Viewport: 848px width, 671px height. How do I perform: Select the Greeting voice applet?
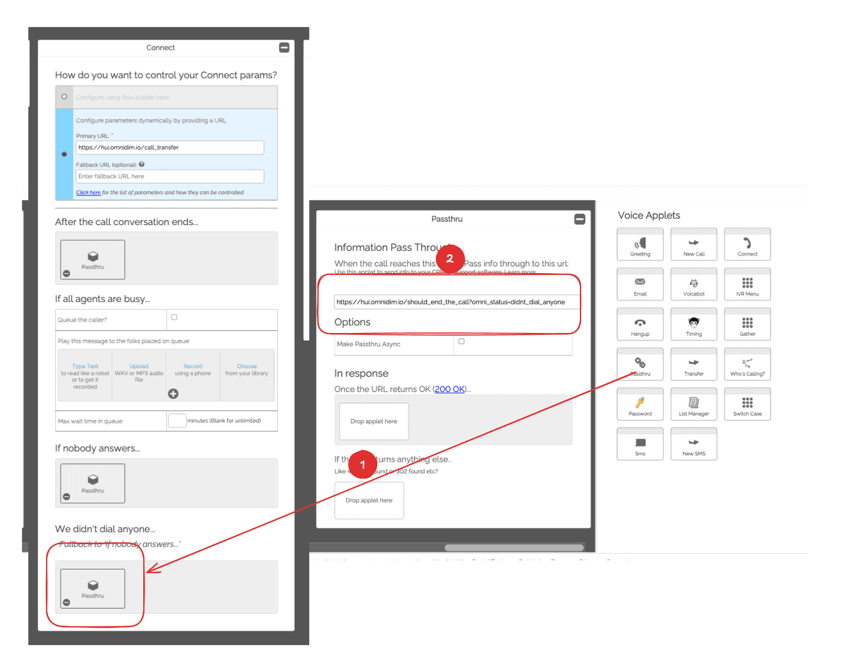[640, 245]
